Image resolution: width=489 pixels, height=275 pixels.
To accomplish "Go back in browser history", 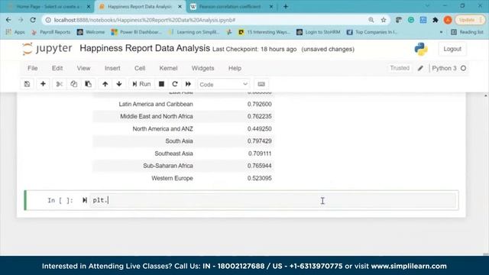I will [8, 20].
